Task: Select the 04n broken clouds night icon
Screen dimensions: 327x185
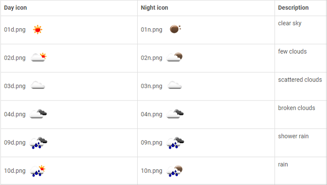Action: 175,114
